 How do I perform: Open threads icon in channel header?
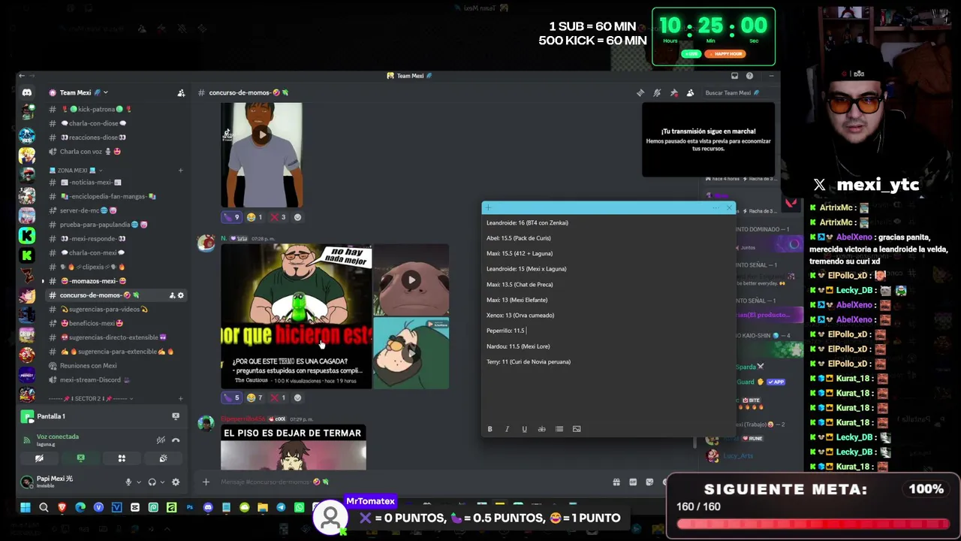[640, 93]
